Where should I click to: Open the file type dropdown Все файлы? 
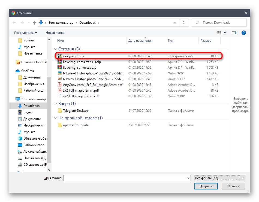point(219,178)
